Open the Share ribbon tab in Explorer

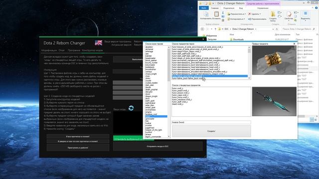pos(229,8)
